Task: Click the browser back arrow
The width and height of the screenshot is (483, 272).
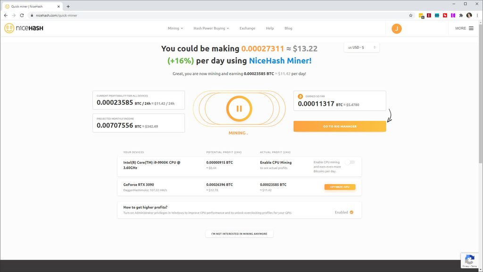Action: 6,15
